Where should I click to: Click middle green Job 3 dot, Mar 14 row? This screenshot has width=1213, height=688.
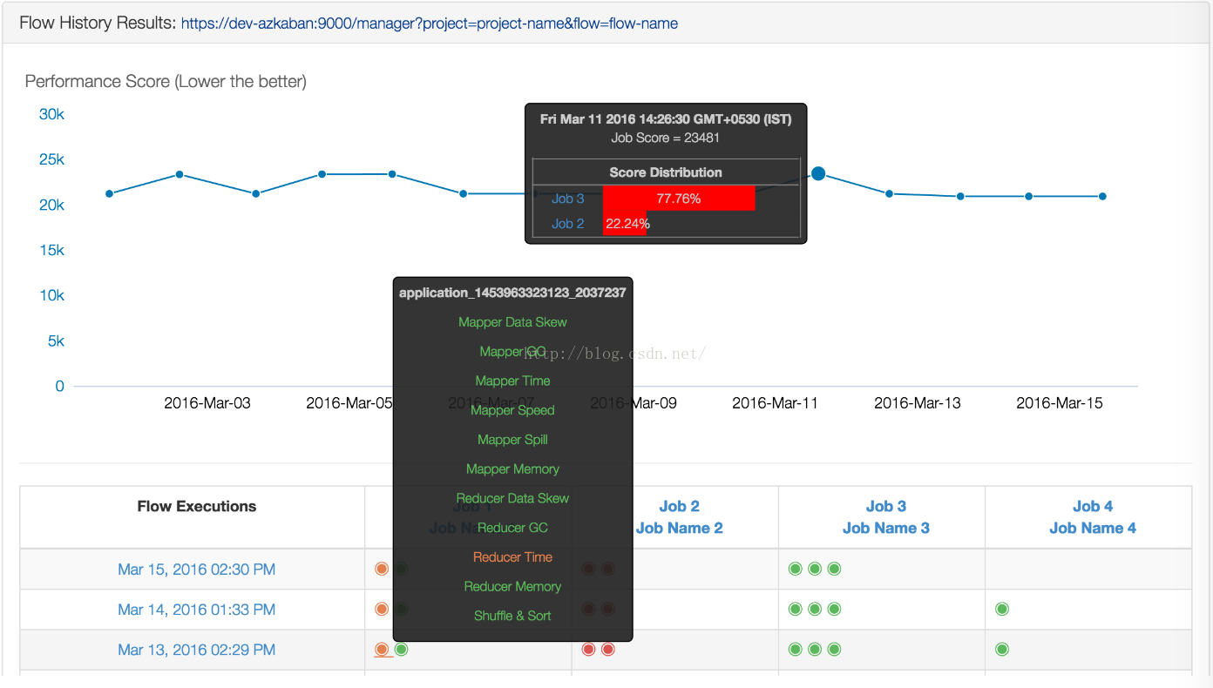[x=815, y=609]
